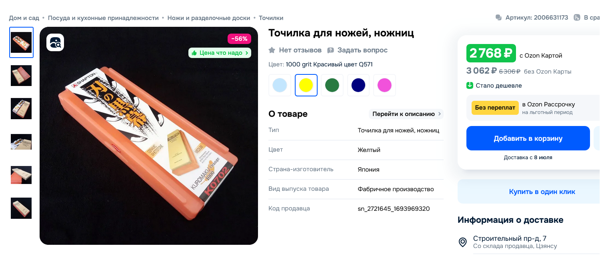Screen dimensions: 600x256
Task: Open Ножи и разделочные доски breadcrumb
Action: pyautogui.click(x=209, y=18)
